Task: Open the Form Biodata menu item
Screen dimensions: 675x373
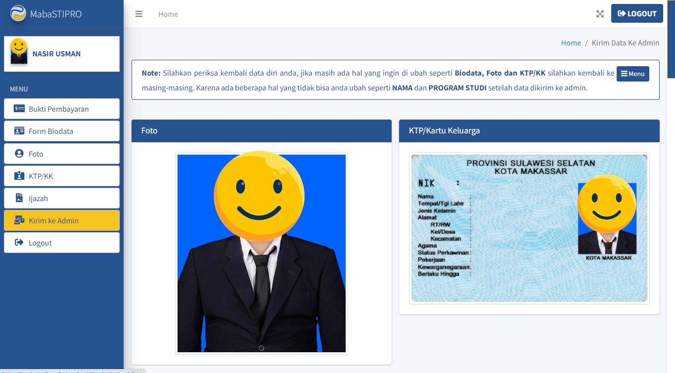Action: point(51,131)
